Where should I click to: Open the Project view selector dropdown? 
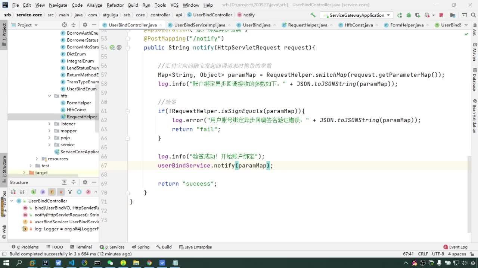pyautogui.click(x=25, y=25)
